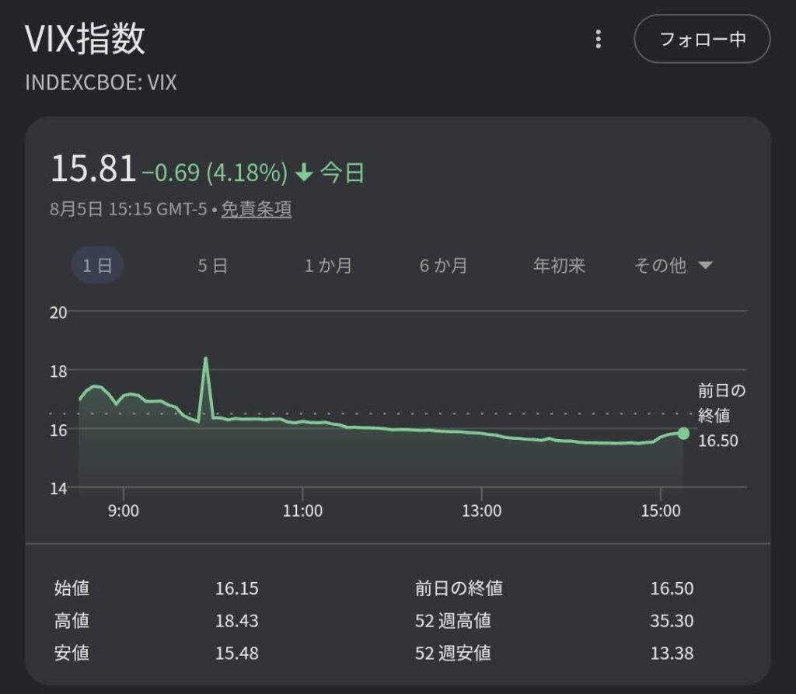Image resolution: width=796 pixels, height=694 pixels.
Task: Switch to the 1か月 range tab
Action: point(328,265)
